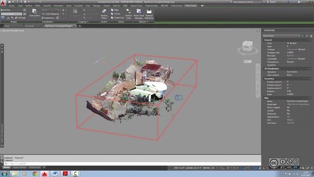
Task: Click the Sign In button in title bar
Action: click(271, 2)
